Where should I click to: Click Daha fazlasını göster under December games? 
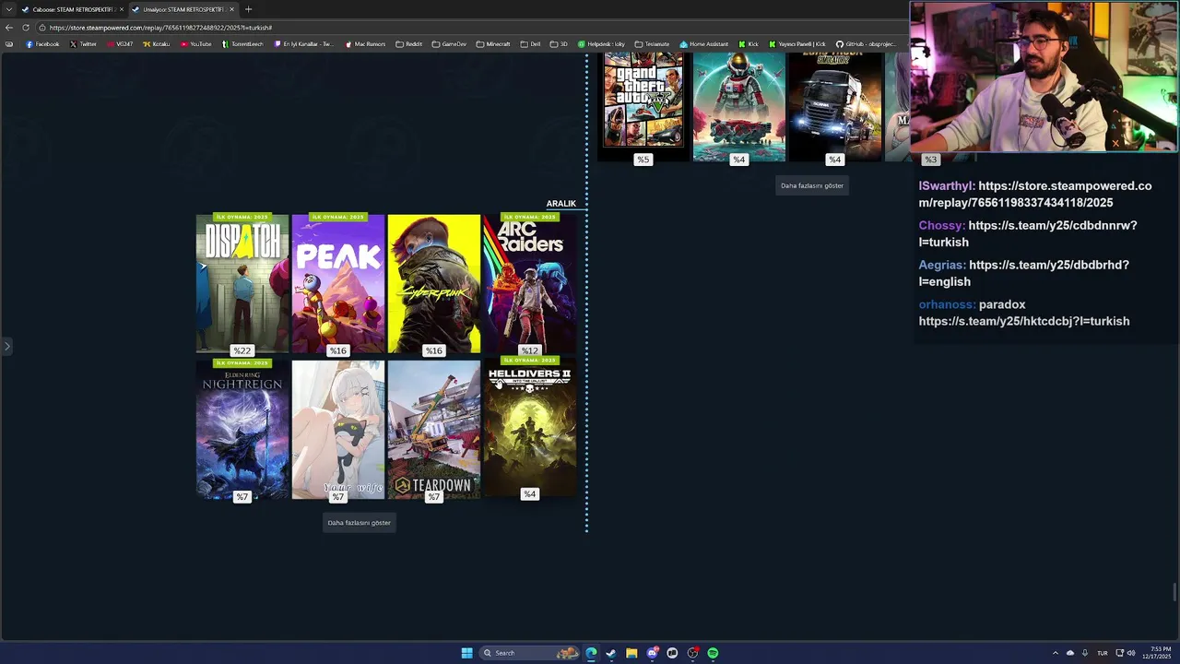click(x=360, y=523)
